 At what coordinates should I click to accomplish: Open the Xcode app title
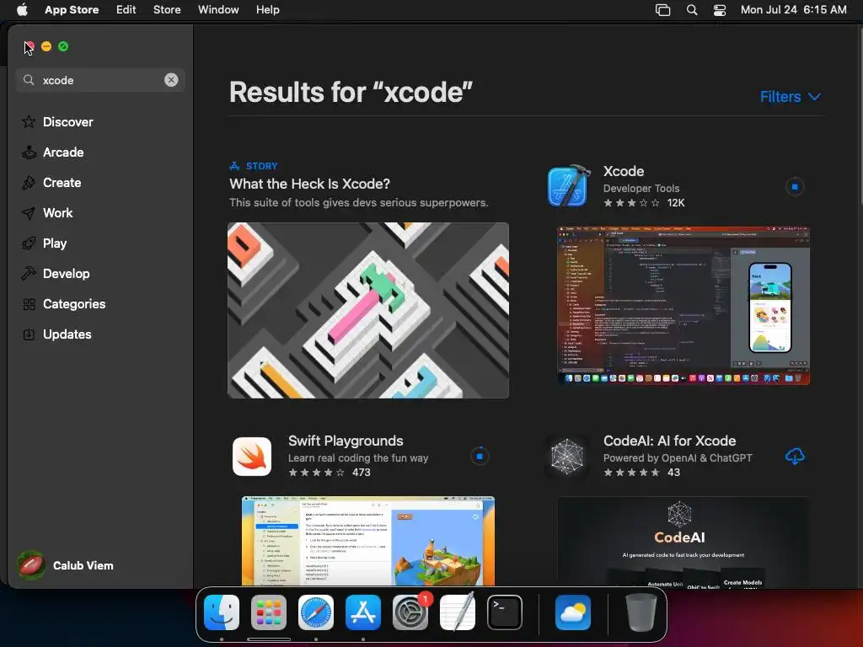click(x=624, y=171)
